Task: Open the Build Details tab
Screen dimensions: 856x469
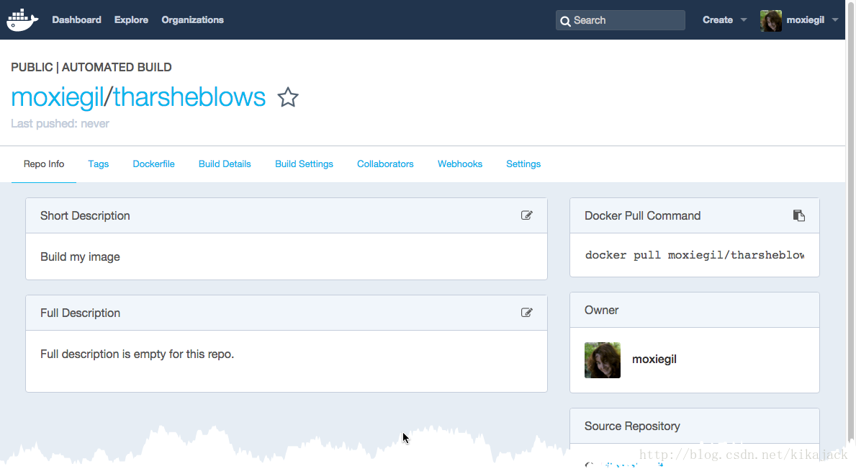Action: pyautogui.click(x=225, y=164)
